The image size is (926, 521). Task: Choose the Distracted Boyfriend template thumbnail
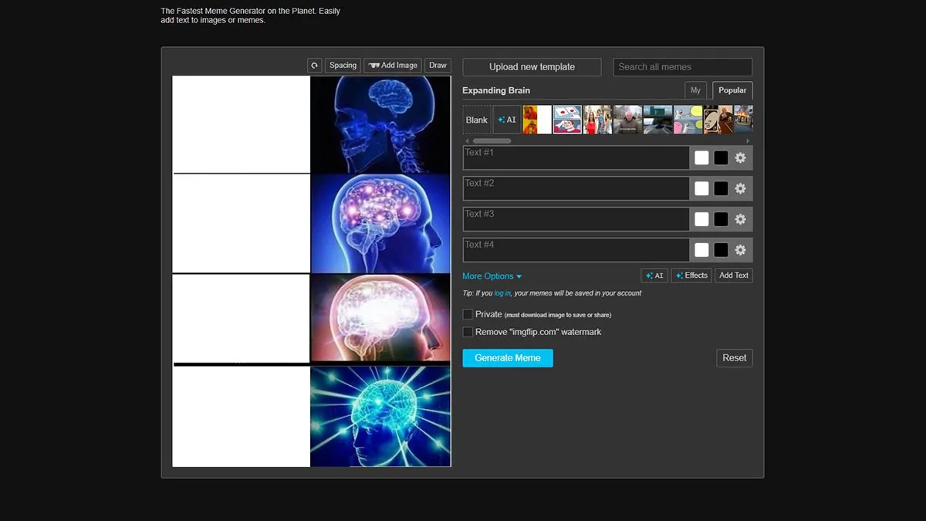(x=597, y=120)
